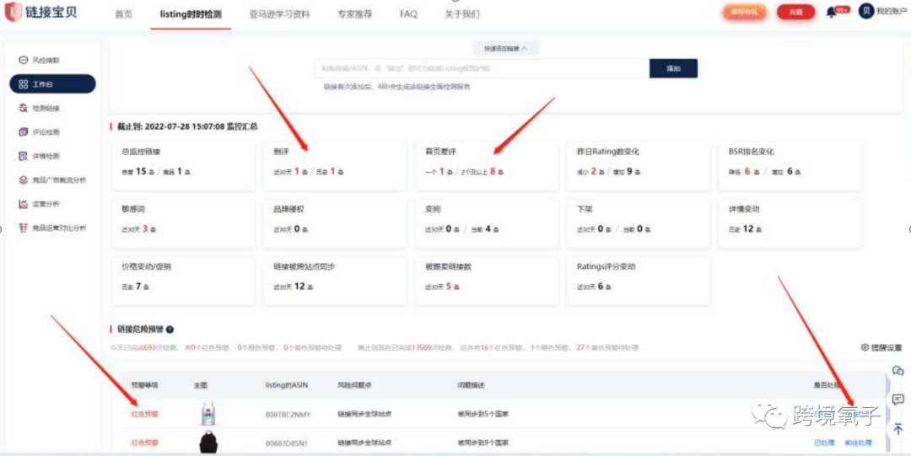Image resolution: width=911 pixels, height=456 pixels.
Task: Click the 详情检测 icon in sidebar
Action: 24,156
